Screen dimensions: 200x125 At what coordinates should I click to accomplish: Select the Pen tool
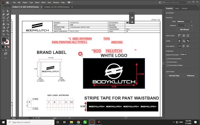[4, 14]
